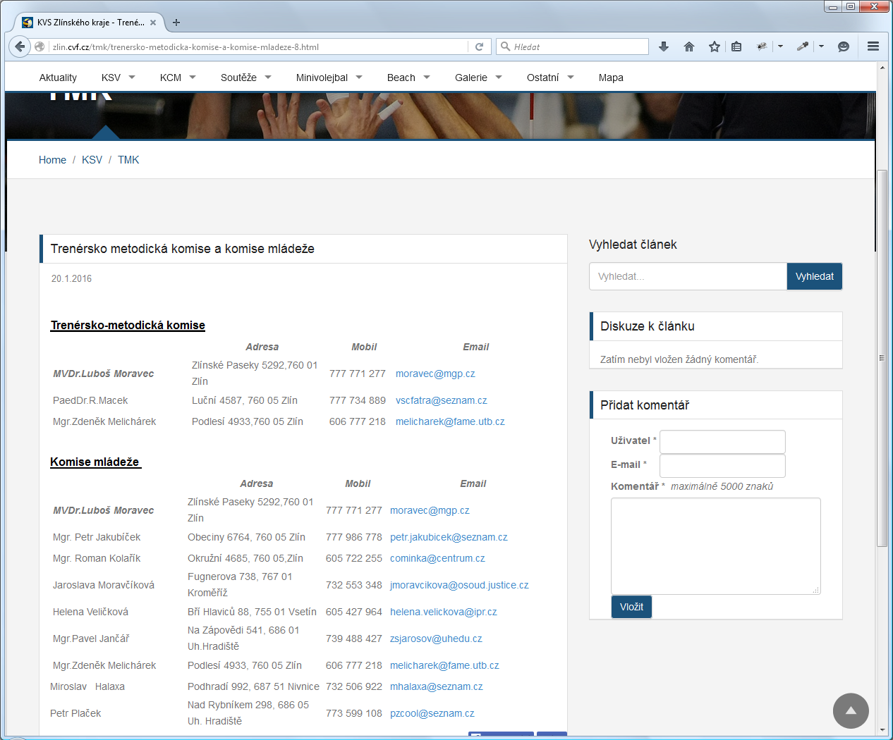Close the KVS Zlínského kraje tab

coord(153,23)
